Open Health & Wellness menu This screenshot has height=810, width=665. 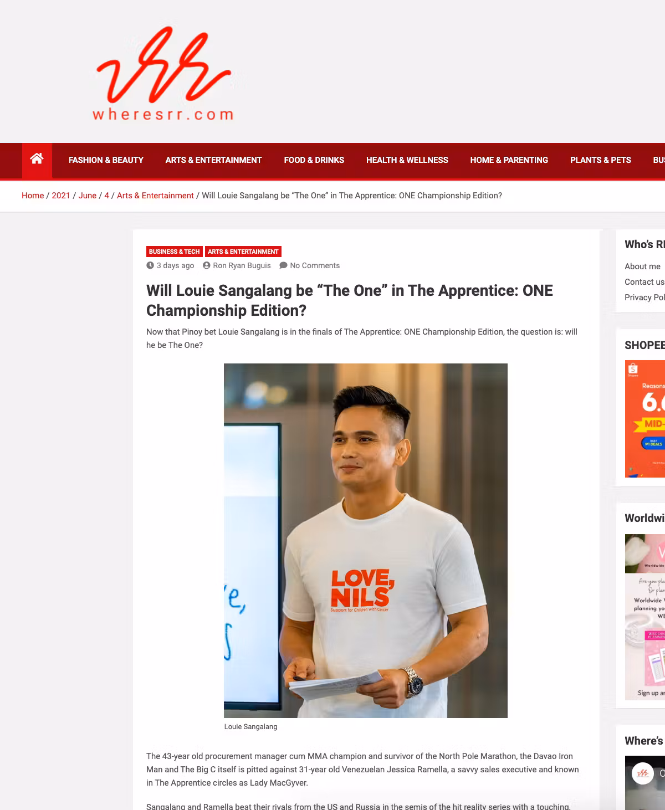coord(407,160)
